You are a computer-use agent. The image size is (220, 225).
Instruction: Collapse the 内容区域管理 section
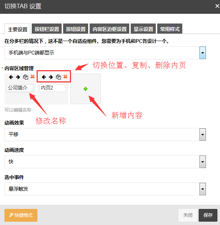(3, 68)
